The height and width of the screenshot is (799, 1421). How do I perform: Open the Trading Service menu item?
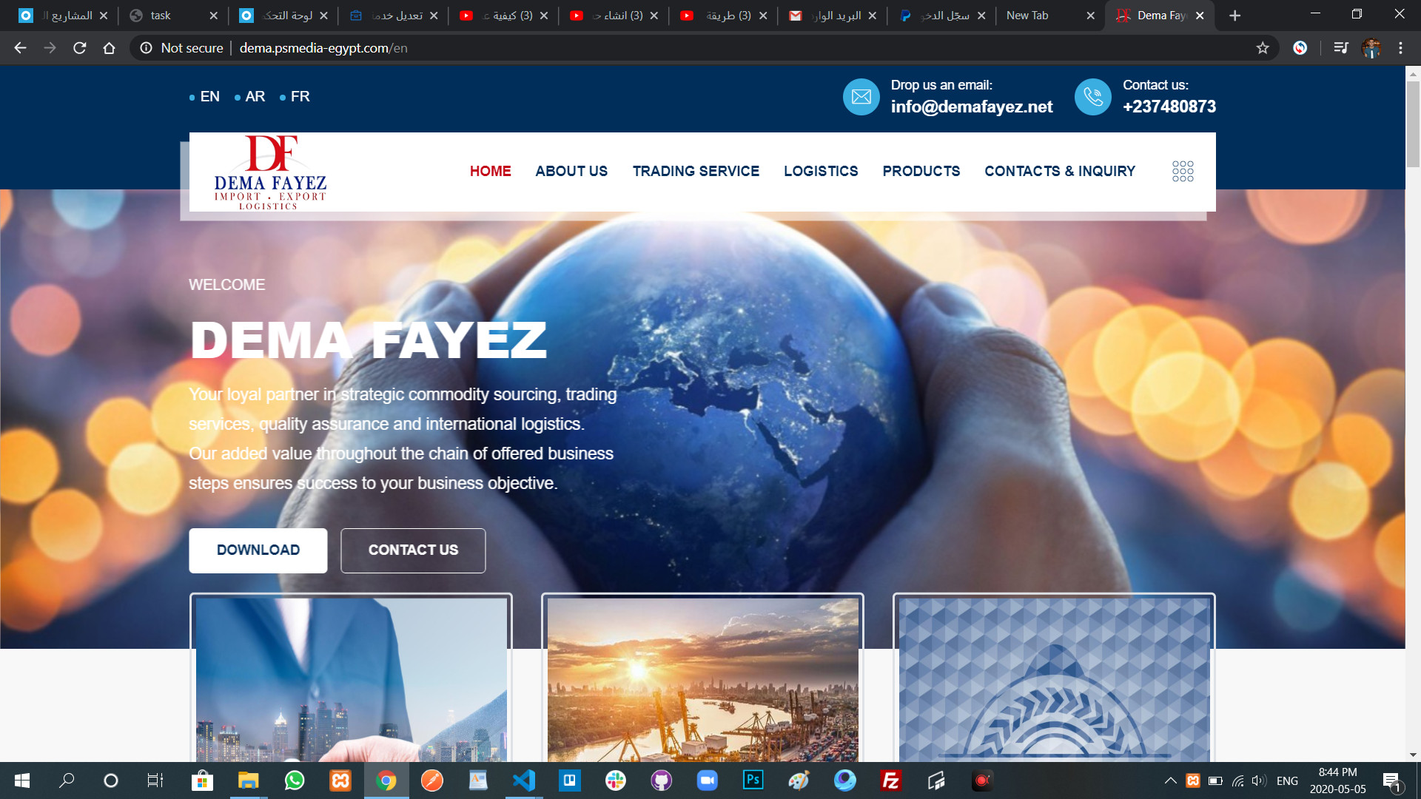click(x=696, y=171)
